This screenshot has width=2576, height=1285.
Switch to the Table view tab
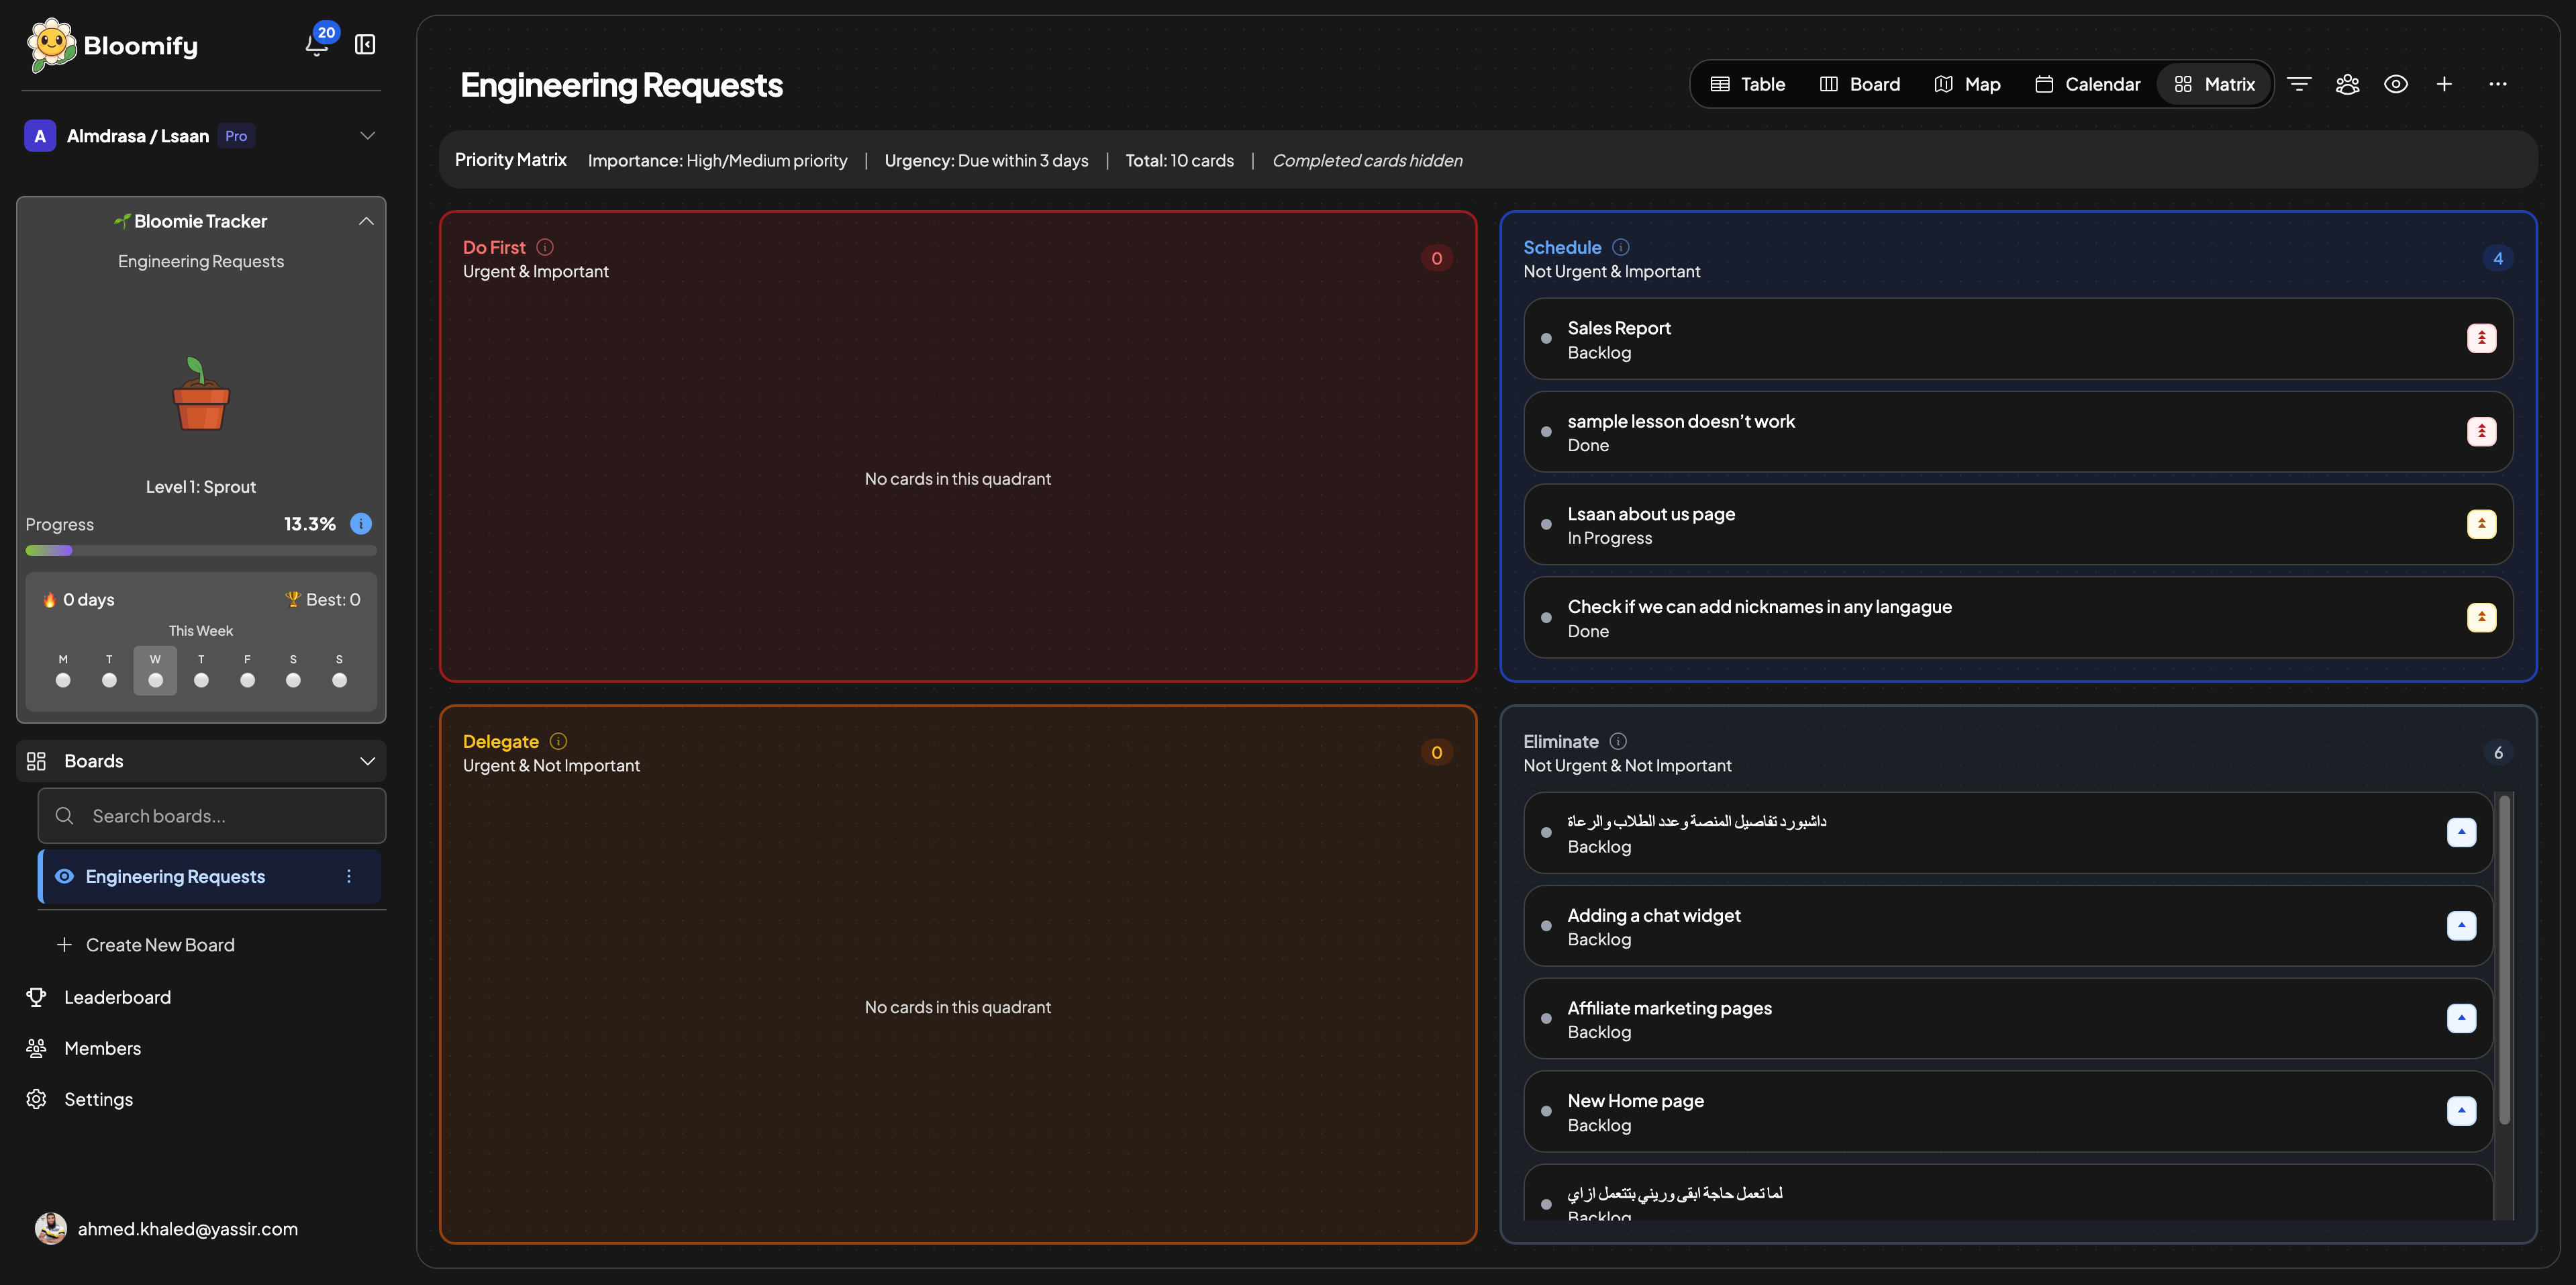pos(1747,84)
